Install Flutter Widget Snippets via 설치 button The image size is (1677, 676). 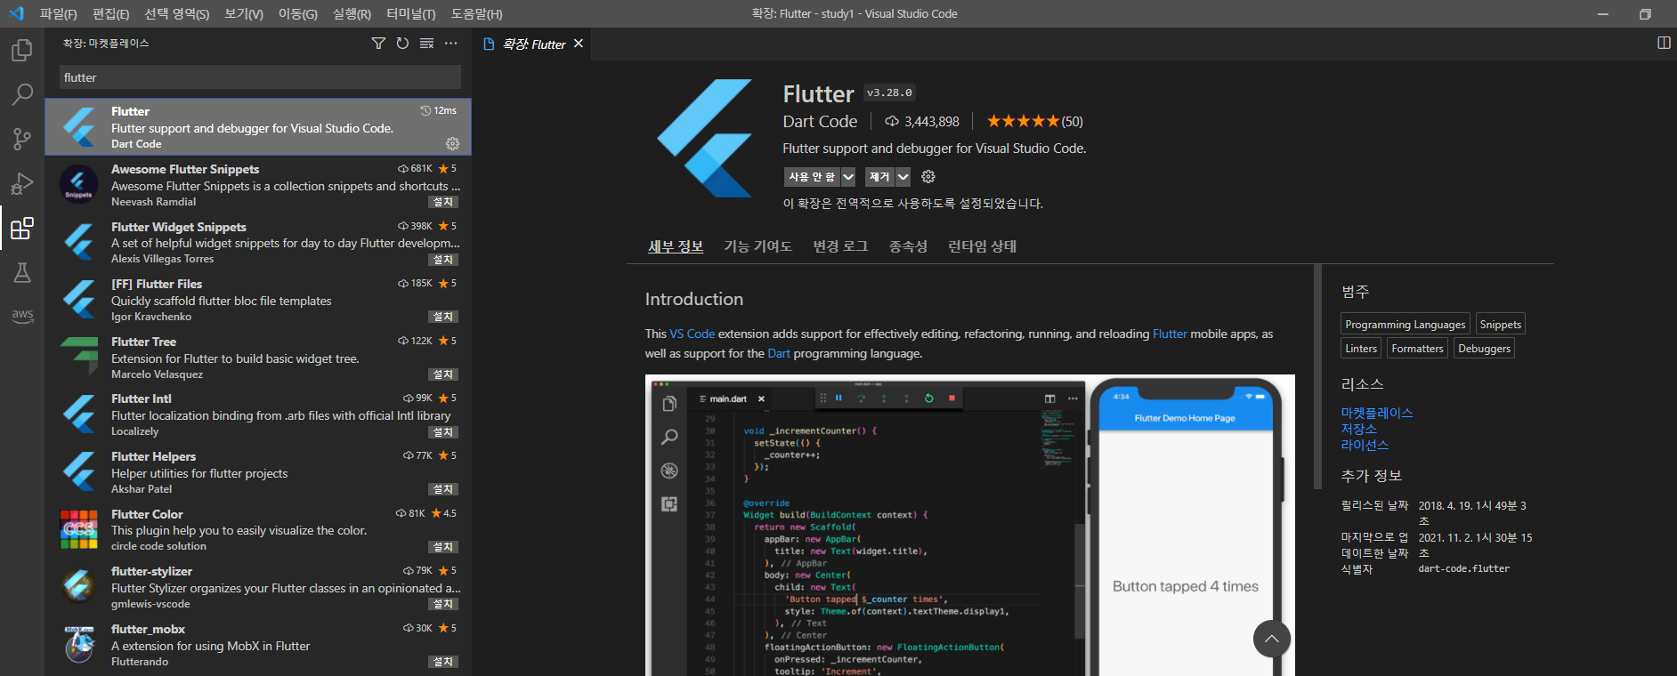(443, 260)
